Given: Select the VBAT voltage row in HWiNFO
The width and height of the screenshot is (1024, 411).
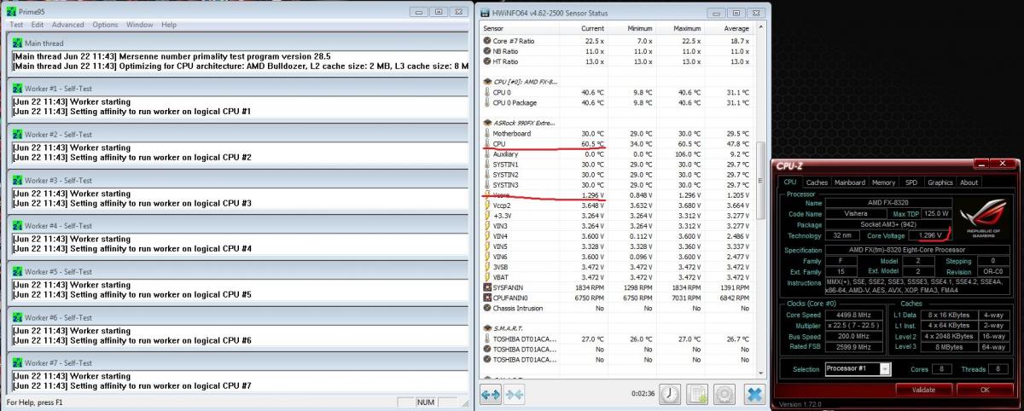Looking at the screenshot, I should pyautogui.click(x=617, y=277).
